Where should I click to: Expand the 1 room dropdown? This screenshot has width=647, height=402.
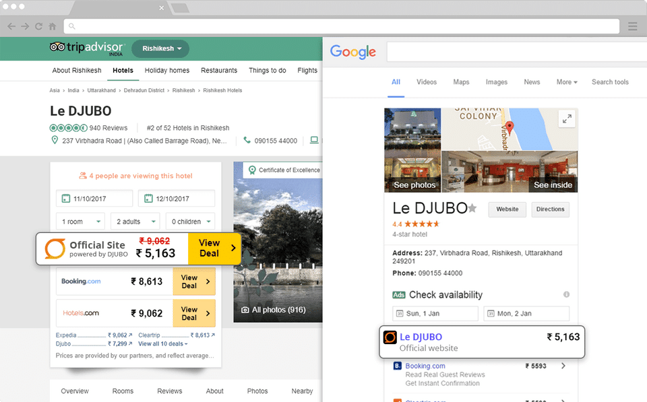pos(80,222)
